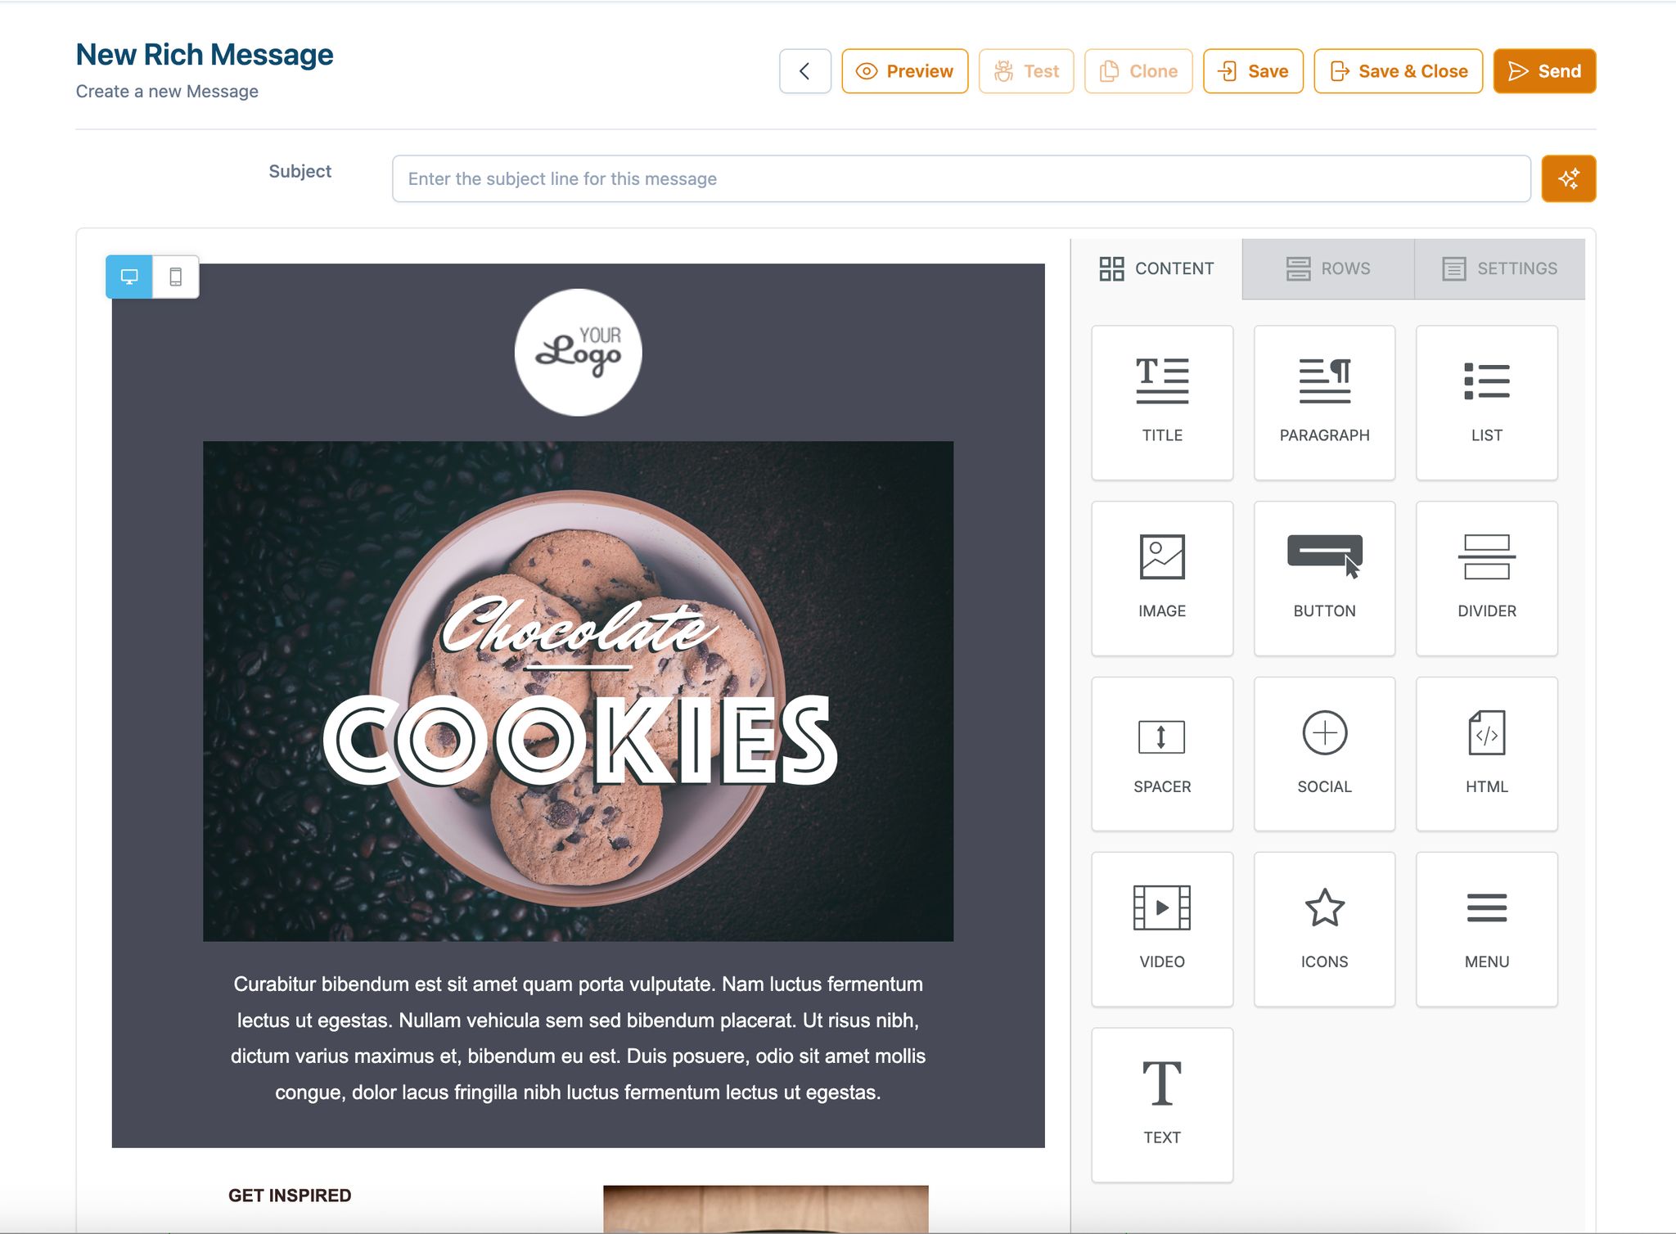This screenshot has width=1676, height=1234.
Task: Open the Settings tab
Action: tap(1499, 268)
